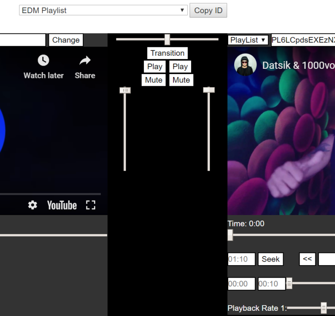This screenshot has height=316, width=335.
Task: Click the 00:10 loop end field
Action: (272, 284)
